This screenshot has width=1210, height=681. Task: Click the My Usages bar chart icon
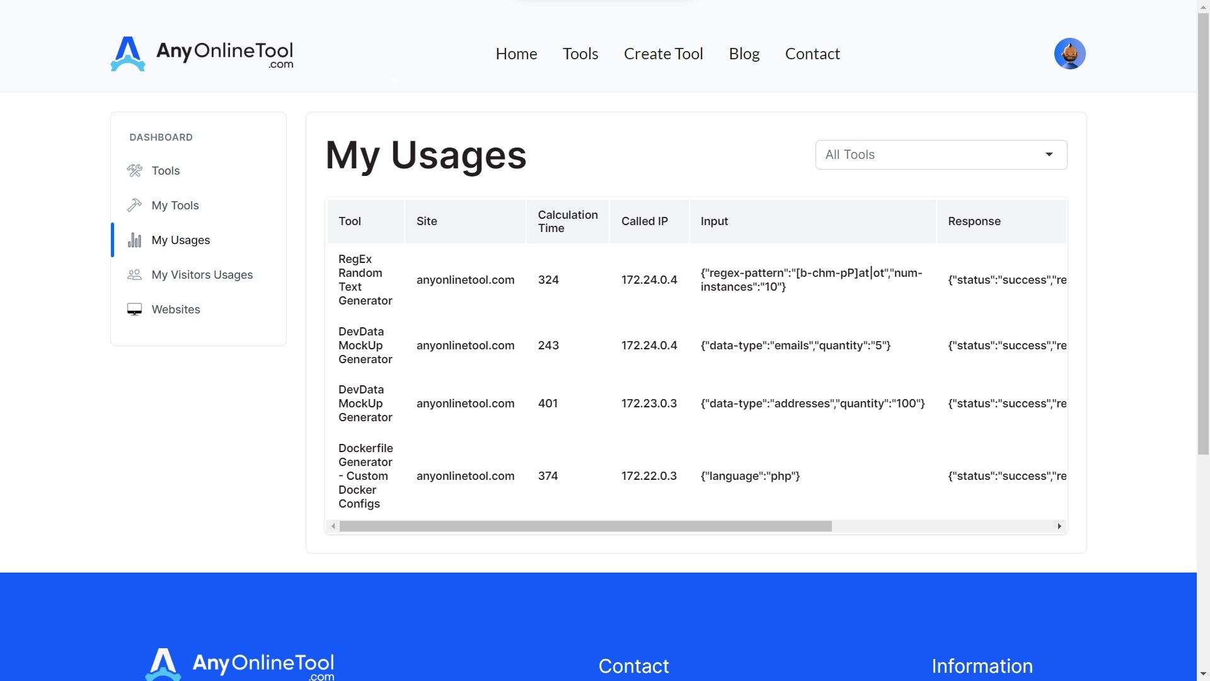[x=134, y=240]
